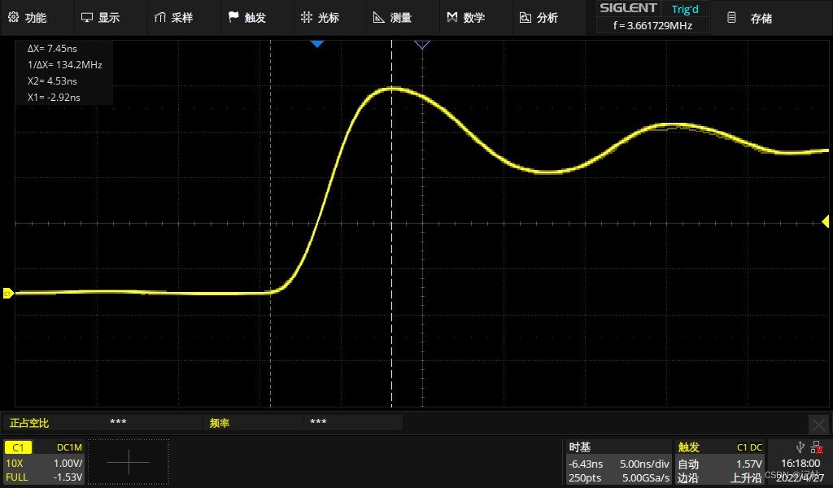Viewport: 833px width, 488px height.
Task: Click the 上升沿 slope label
Action: (x=747, y=478)
